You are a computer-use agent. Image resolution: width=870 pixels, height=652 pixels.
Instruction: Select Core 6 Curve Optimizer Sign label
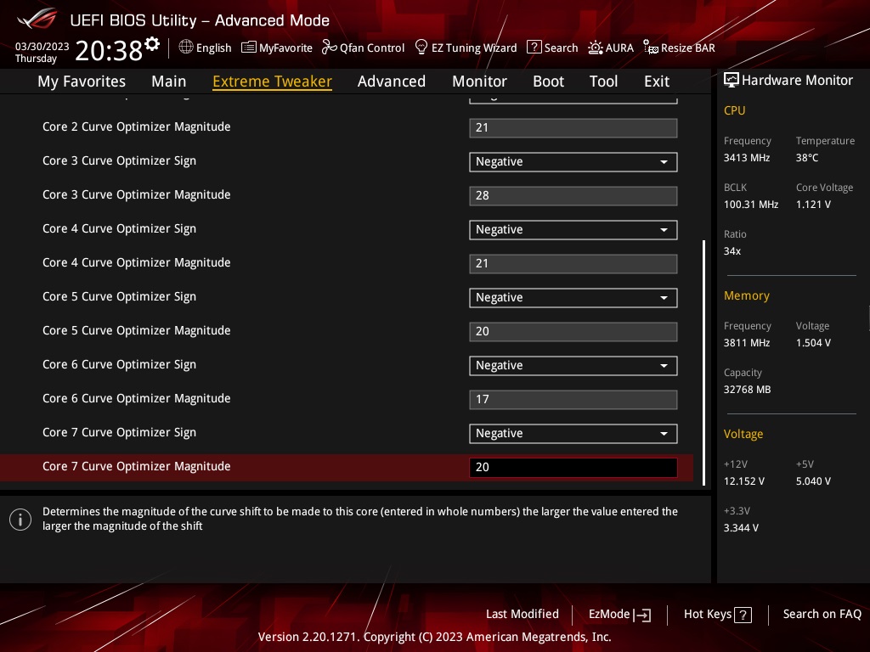[119, 364]
